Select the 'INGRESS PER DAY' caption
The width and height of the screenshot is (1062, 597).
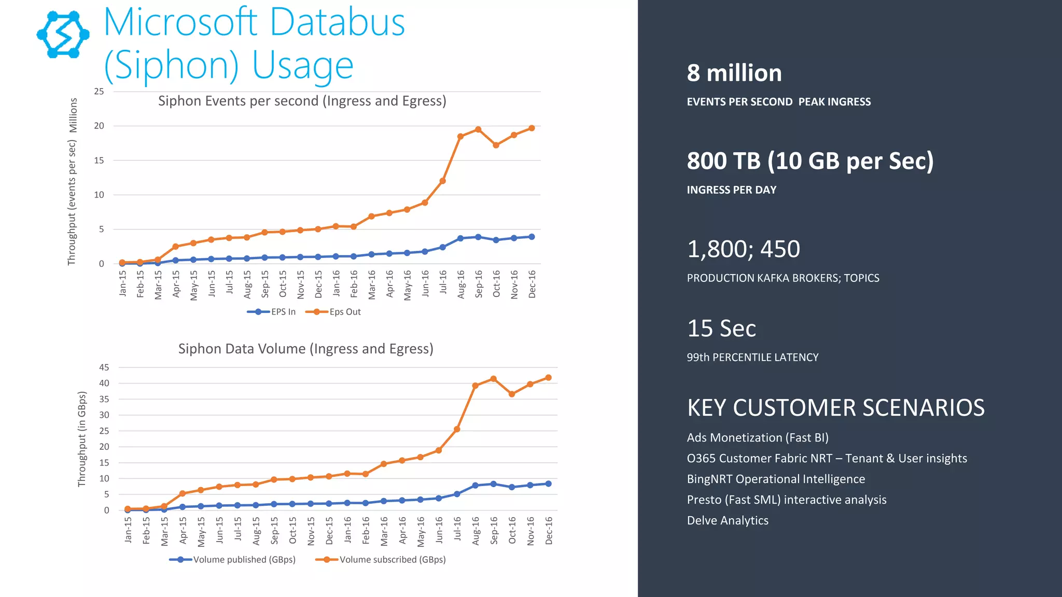(732, 190)
